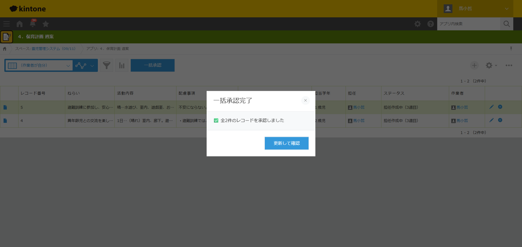Screen dimensions: 522x247
Task: Open the favorites star icon
Action: click(x=46, y=24)
